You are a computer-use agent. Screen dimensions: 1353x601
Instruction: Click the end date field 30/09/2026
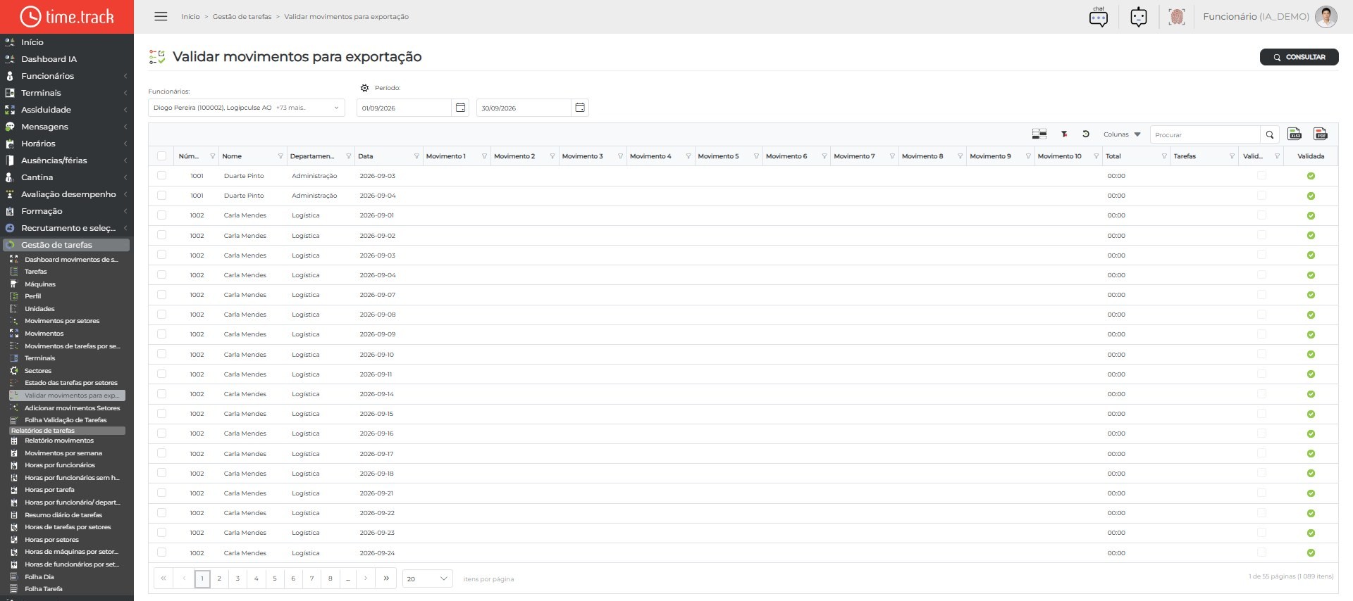point(524,108)
